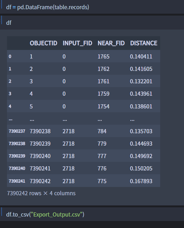Click NEAR_FID value 1762
The image size is (184, 228).
103,69
